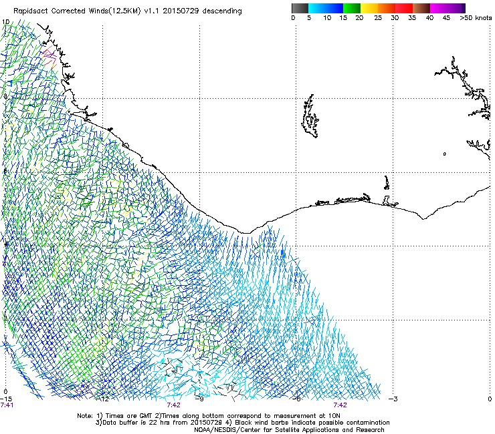
Task: Click the red 30–35 knots color segment
Action: point(404,8)
